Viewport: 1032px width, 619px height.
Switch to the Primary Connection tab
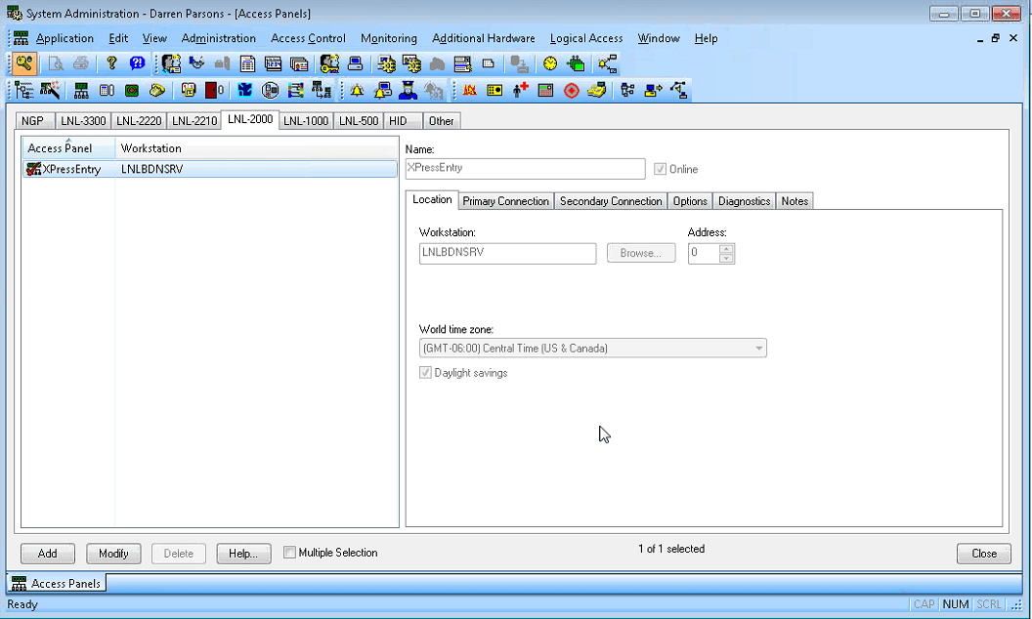coord(505,201)
